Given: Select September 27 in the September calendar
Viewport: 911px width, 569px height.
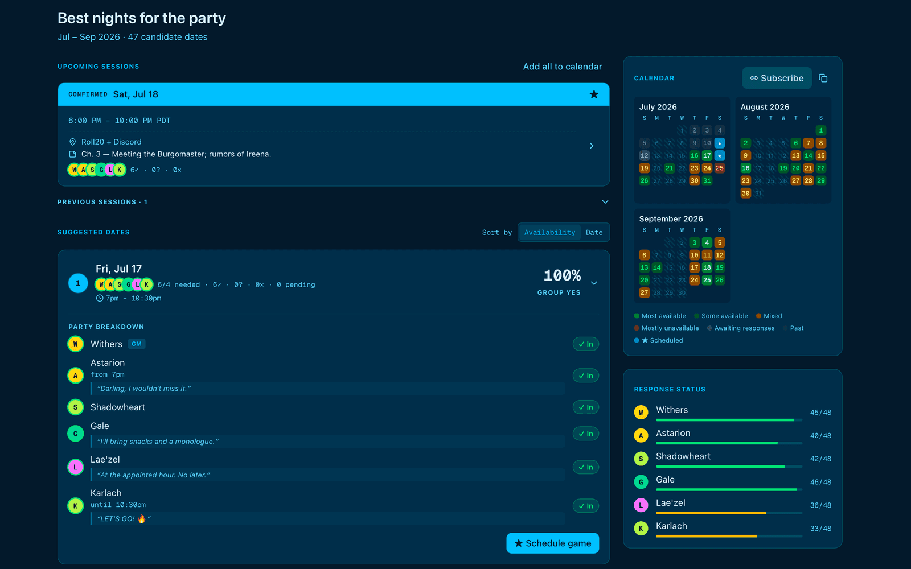Looking at the screenshot, I should (645, 292).
